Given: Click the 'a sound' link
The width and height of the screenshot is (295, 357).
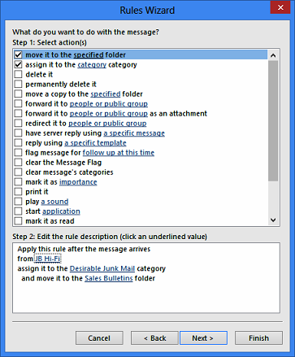Looking at the screenshot, I should point(54,202).
